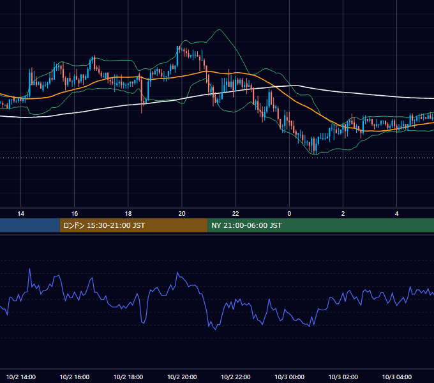The width and height of the screenshot is (434, 383).
Task: Click the 10/2 14:00 date label
Action: pyautogui.click(x=21, y=377)
